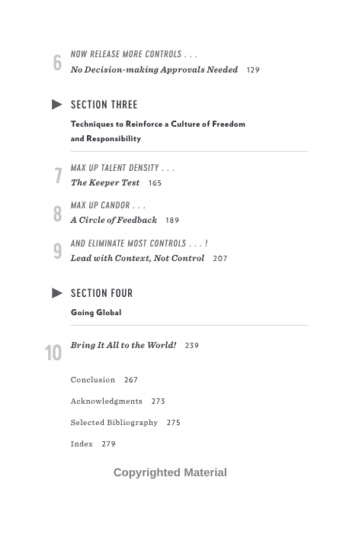Viewport: 340px width, 535px height.
Task: Open 'The Keeper Test' chapter
Action: 105,183
